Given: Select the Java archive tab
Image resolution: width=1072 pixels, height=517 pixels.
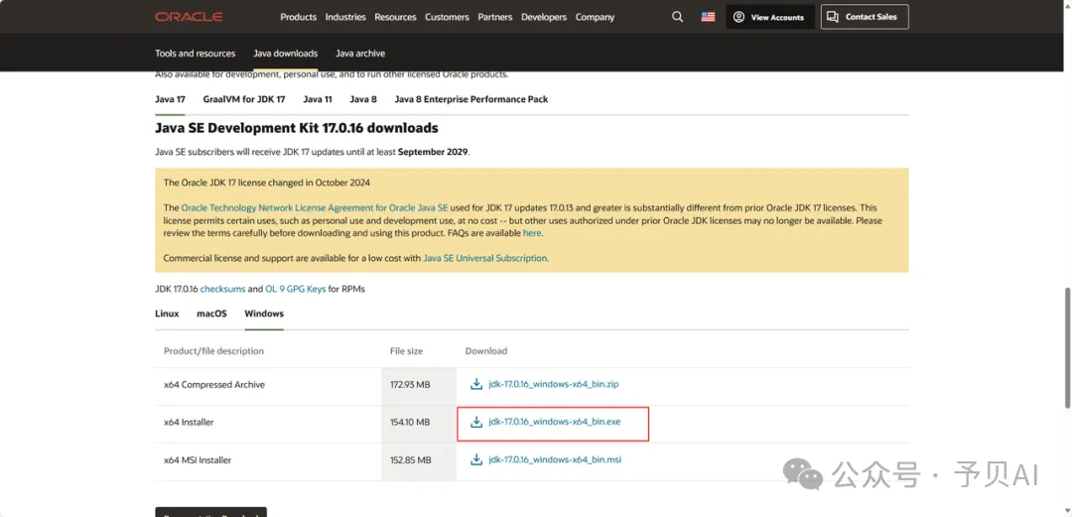Looking at the screenshot, I should pyautogui.click(x=360, y=54).
